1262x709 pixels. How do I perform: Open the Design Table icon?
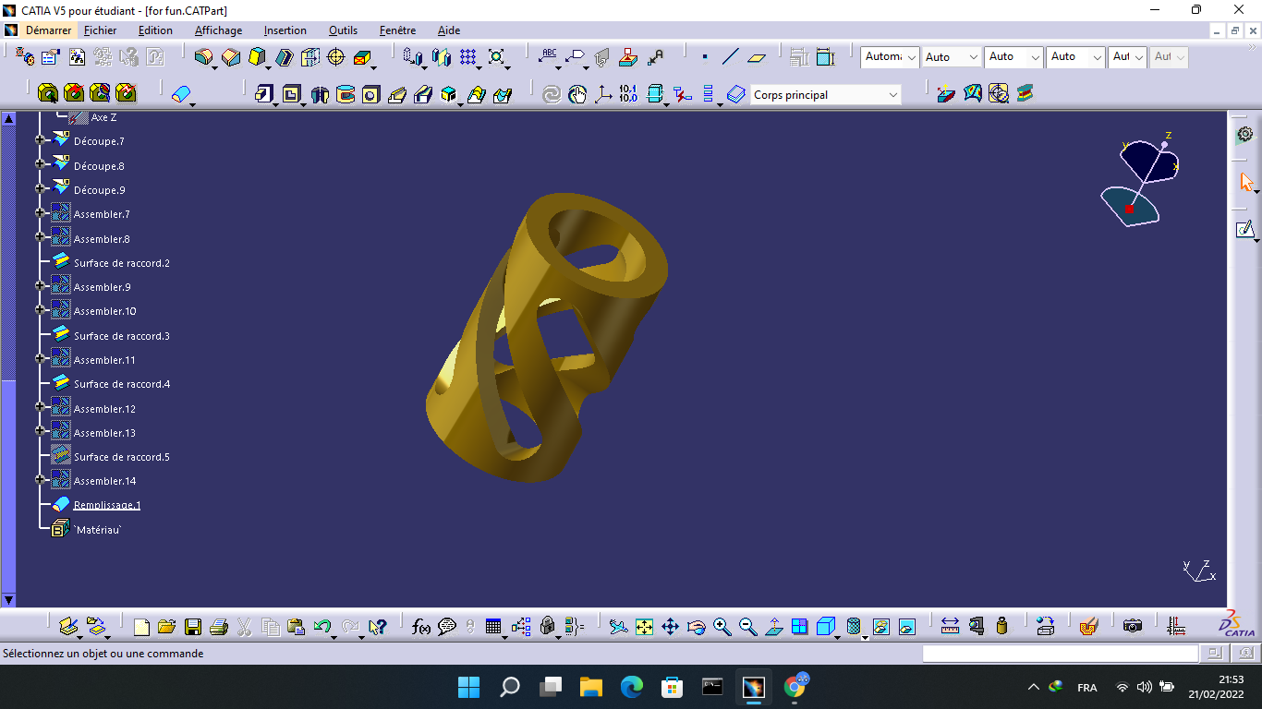(x=493, y=627)
